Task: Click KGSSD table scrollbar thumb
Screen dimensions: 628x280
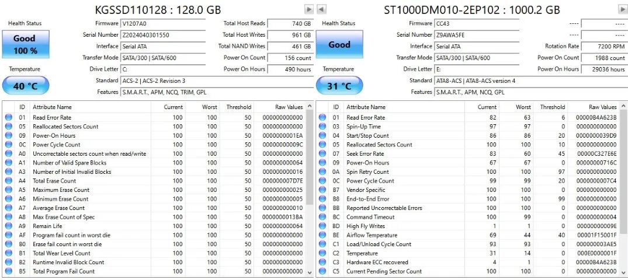Action: pos(310,158)
